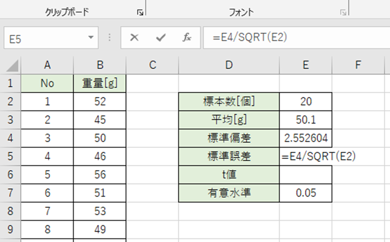
Task: Select the empty t値 value cell E6
Action: coord(306,175)
